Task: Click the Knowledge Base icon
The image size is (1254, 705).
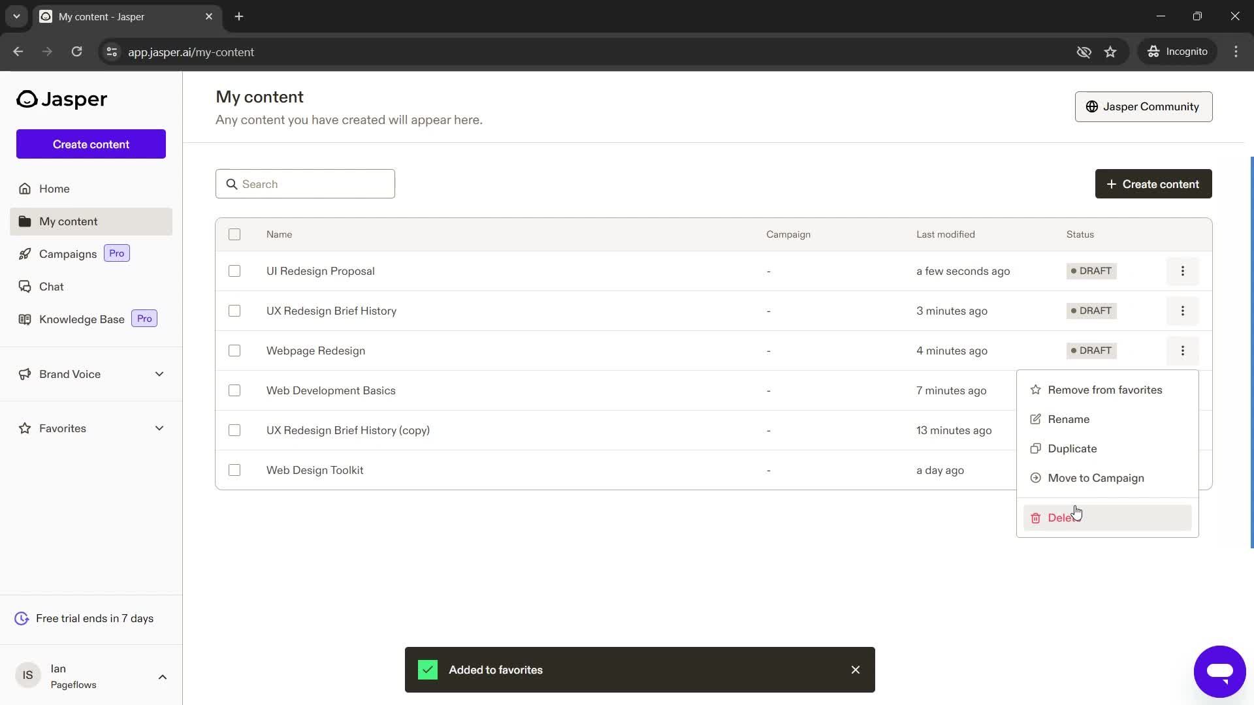Action: click(25, 319)
